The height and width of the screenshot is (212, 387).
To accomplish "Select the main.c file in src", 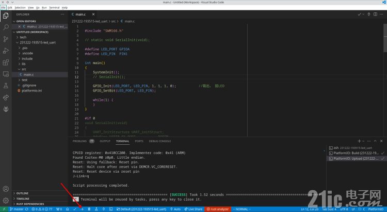I will point(28,74).
